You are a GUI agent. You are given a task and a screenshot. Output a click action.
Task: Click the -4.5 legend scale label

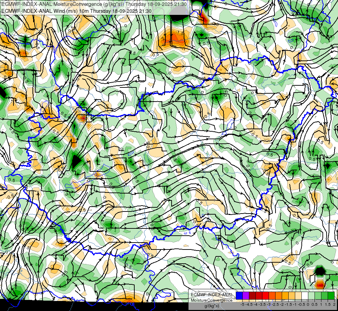pyautogui.click(x=249, y=304)
